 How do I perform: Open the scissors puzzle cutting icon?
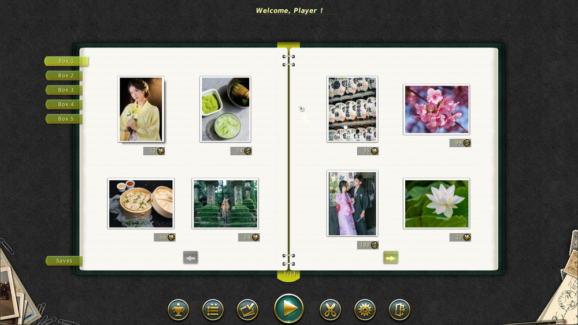coord(330,310)
